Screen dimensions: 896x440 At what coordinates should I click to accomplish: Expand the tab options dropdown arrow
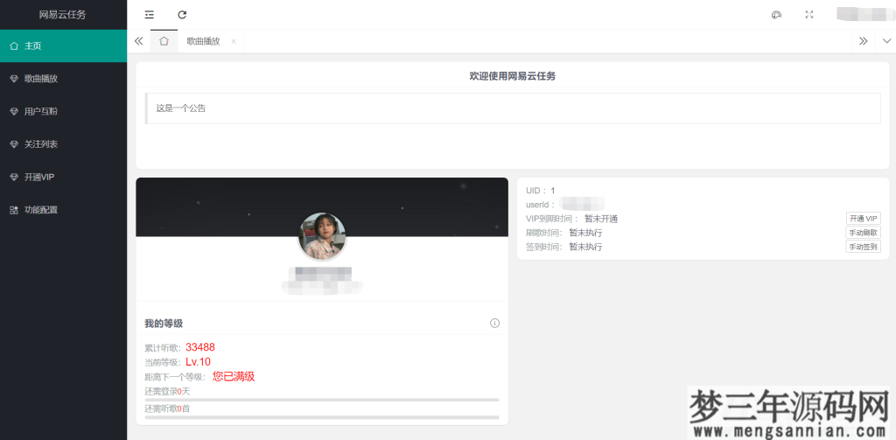[x=886, y=41]
